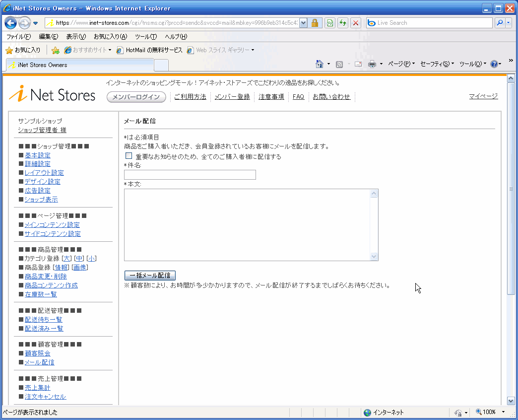This screenshot has width=518, height=420.
Task: Click the security padlock icon
Action: pos(315,23)
